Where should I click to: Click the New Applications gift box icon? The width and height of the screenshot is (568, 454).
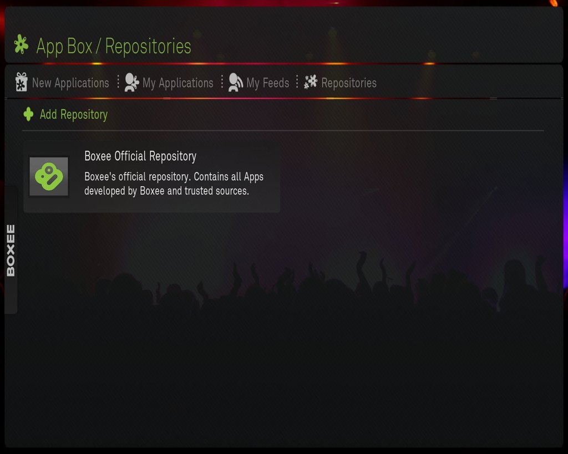coord(22,82)
